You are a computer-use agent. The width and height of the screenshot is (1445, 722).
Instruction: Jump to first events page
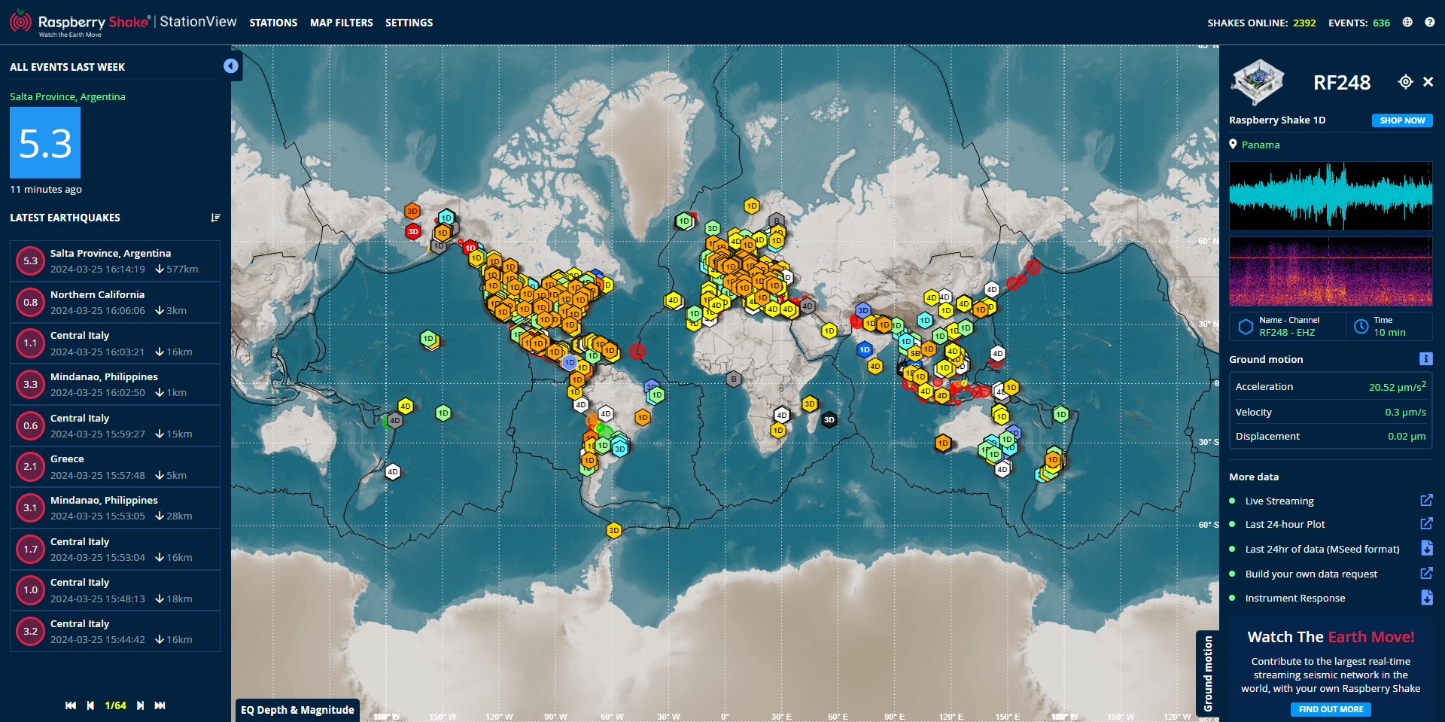pyautogui.click(x=71, y=705)
